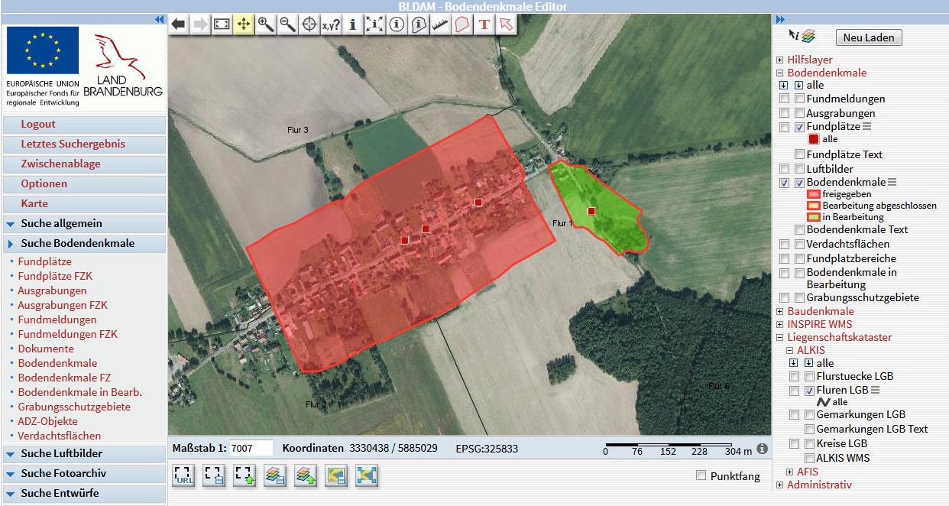The height and width of the screenshot is (506, 949).
Task: Select the text label T tool
Action: pos(484,24)
